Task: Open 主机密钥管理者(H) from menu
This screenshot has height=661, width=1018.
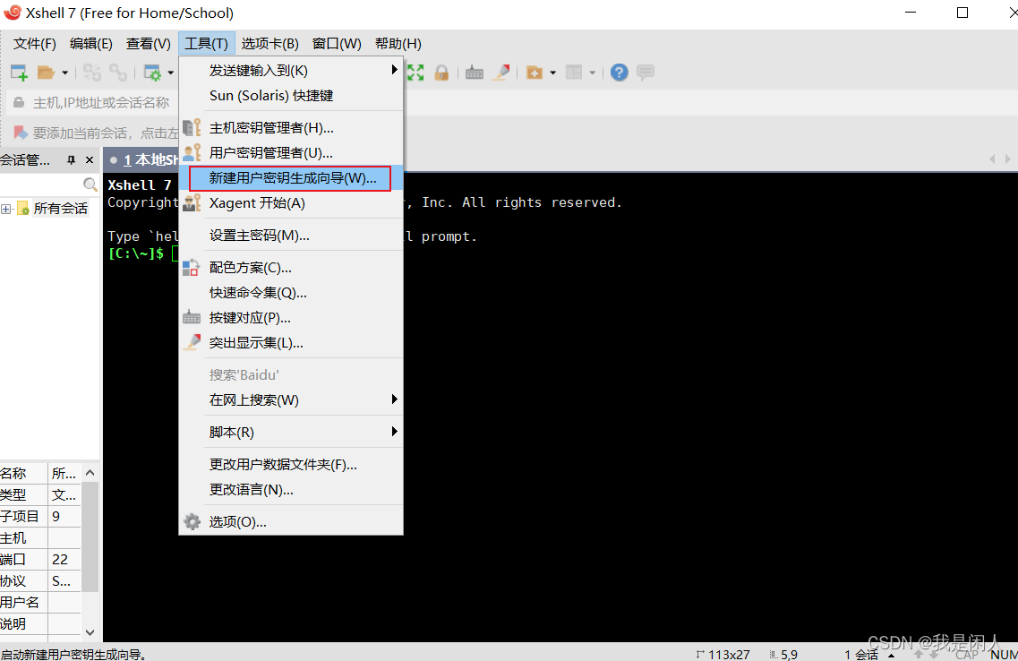Action: 291,128
